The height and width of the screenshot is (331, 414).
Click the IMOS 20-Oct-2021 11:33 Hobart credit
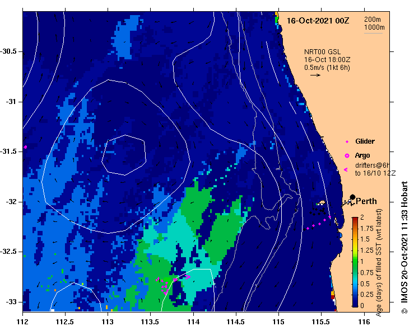coord(404,241)
